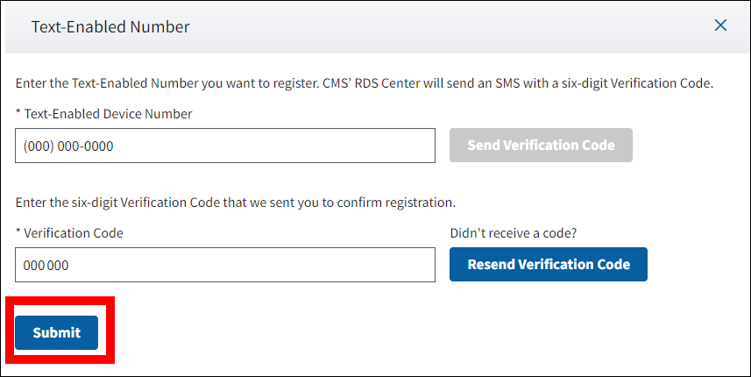Click the grayed-out Send Verification Code button
The height and width of the screenshot is (377, 751).
(x=541, y=146)
